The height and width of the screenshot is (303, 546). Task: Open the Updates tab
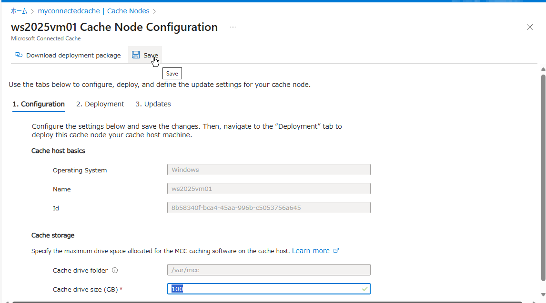tap(153, 104)
